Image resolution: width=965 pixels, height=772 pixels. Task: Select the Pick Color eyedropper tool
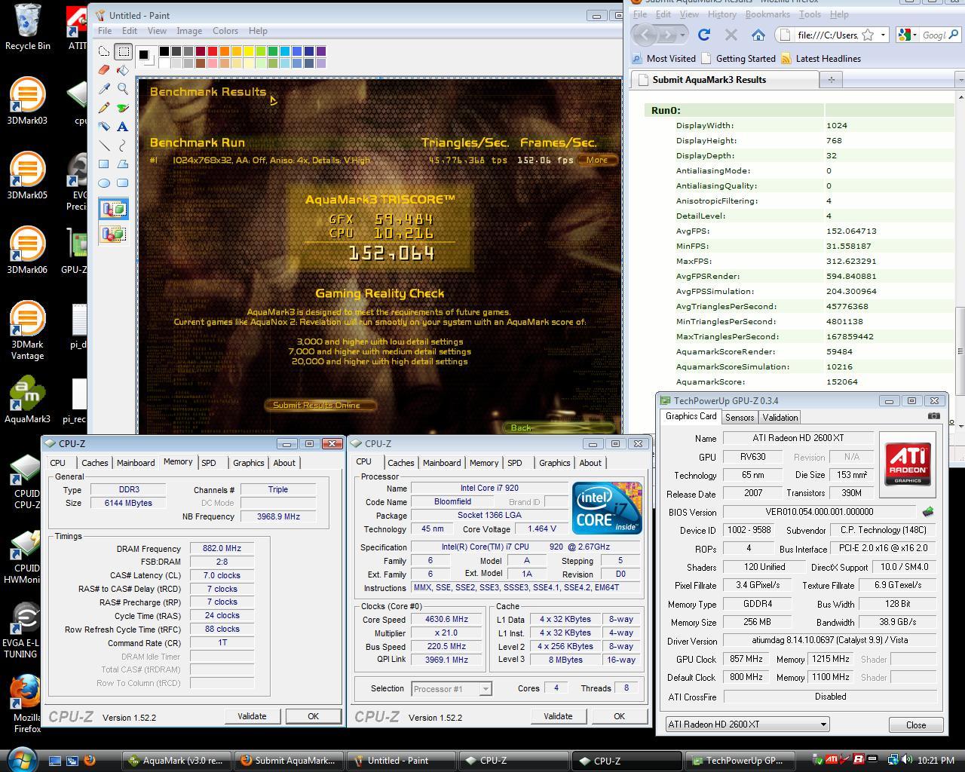click(x=104, y=89)
